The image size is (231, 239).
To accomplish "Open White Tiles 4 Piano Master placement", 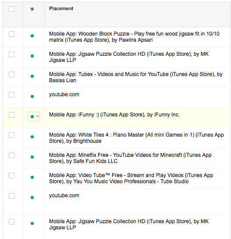I will coord(136,138).
